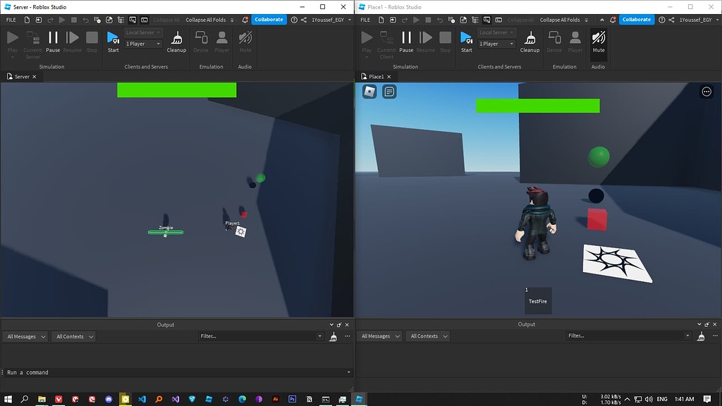This screenshot has width=722, height=406.
Task: Click the Pause simulation icon in Server window
Action: [53, 39]
